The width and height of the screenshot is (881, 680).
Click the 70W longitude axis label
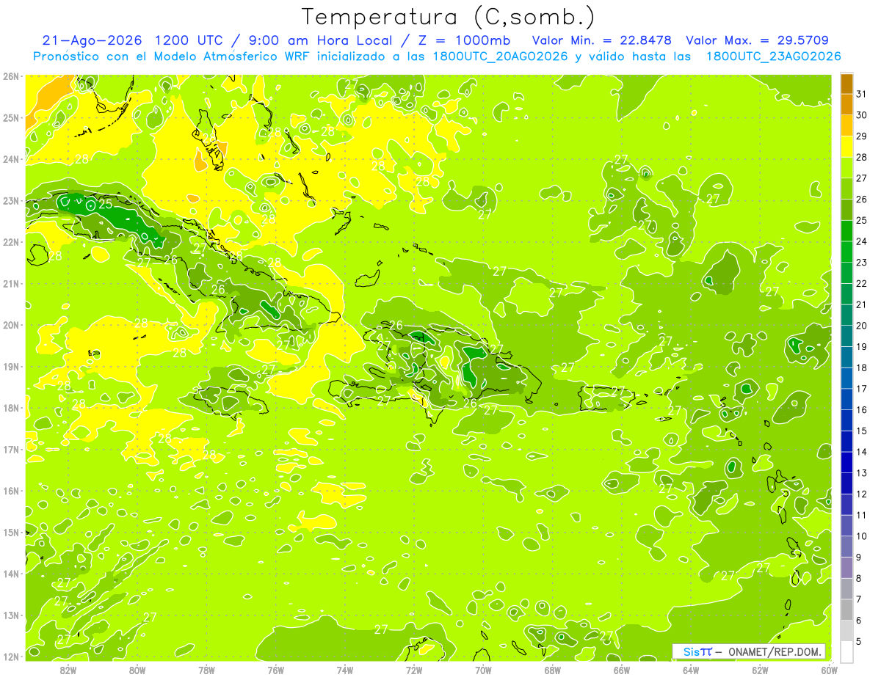[x=483, y=670]
